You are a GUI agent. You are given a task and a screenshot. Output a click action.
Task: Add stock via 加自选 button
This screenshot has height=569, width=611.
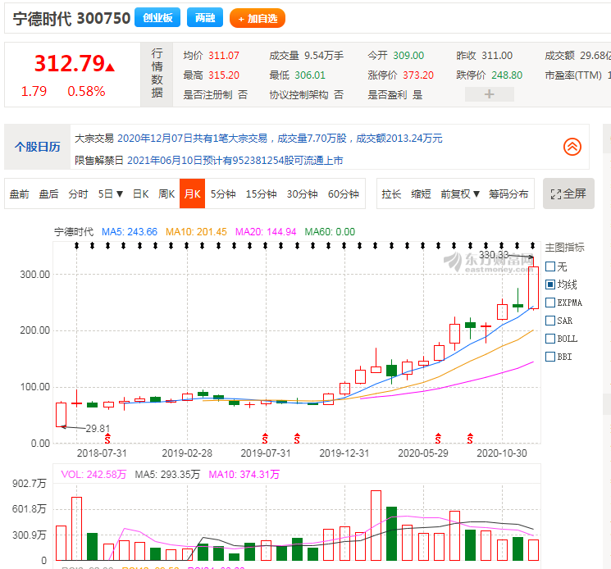[x=258, y=18]
